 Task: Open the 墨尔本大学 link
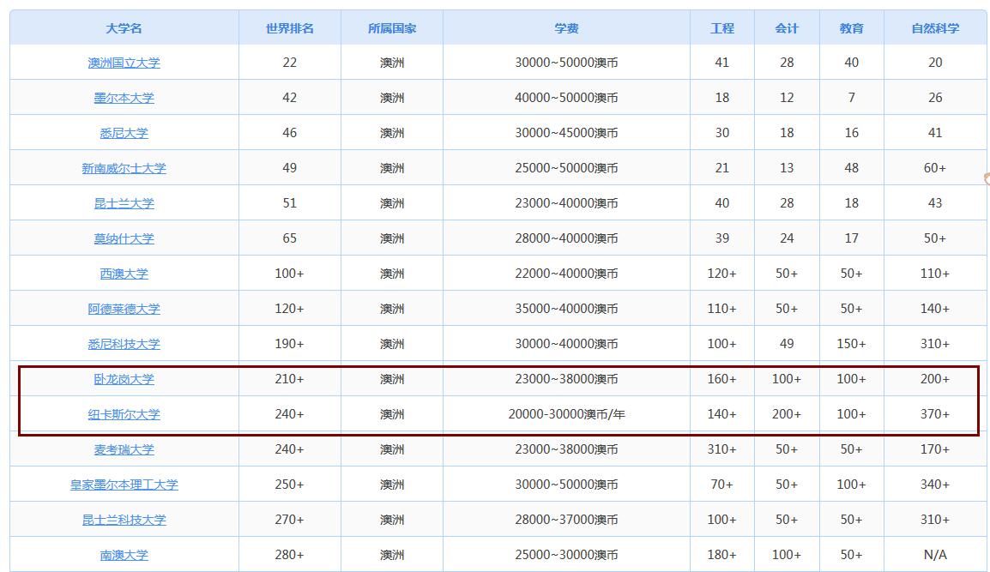[x=124, y=98]
